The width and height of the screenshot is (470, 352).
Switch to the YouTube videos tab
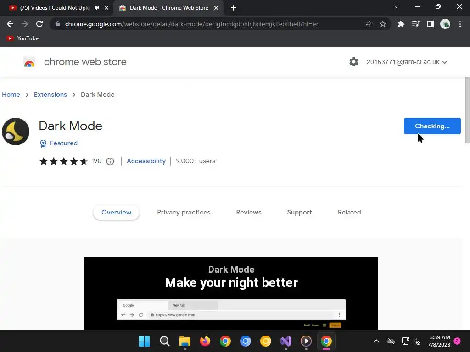55,8
